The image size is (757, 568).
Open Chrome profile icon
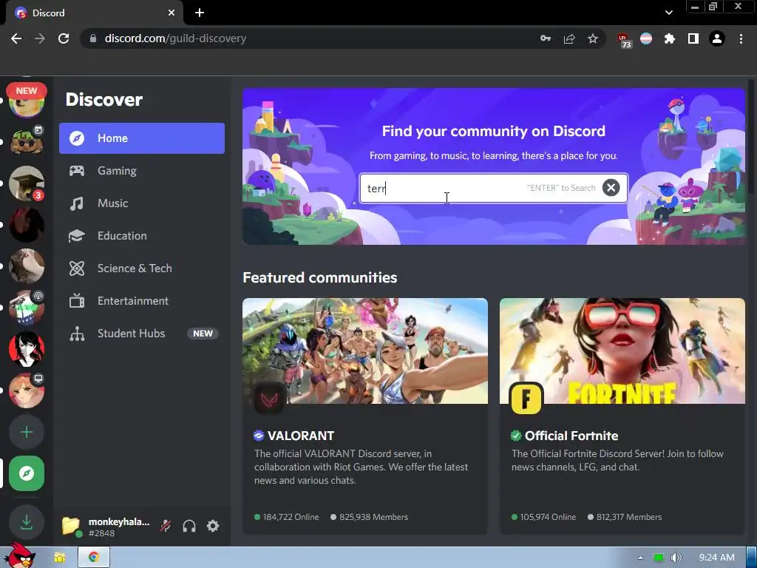click(717, 38)
